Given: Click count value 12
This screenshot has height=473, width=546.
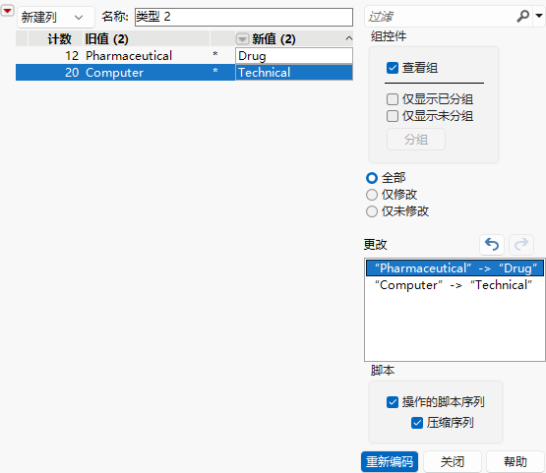Looking at the screenshot, I should [72, 56].
